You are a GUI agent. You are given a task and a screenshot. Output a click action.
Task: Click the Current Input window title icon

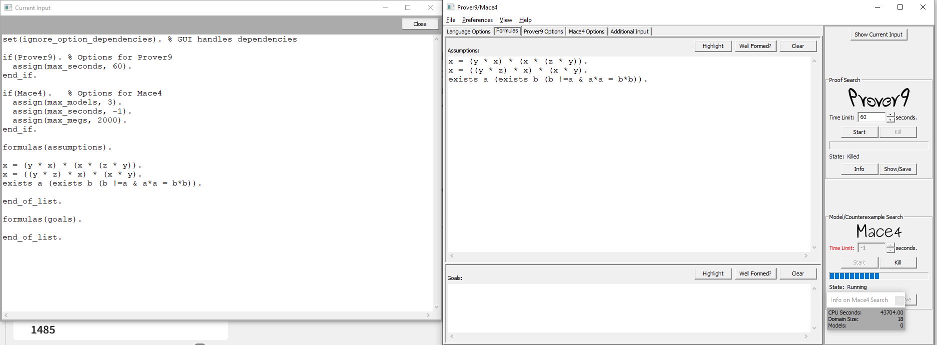tap(8, 7)
